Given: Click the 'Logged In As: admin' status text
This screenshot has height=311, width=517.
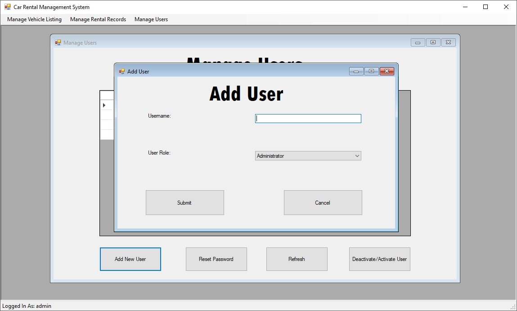Looking at the screenshot, I should [27, 306].
